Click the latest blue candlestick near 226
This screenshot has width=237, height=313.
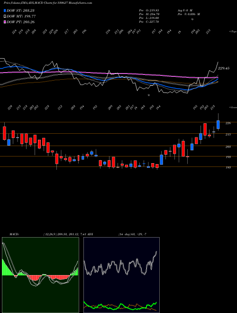coord(218,125)
